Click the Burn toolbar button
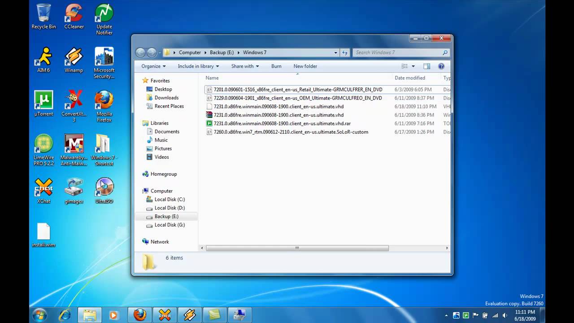Image resolution: width=574 pixels, height=323 pixels. tap(276, 66)
